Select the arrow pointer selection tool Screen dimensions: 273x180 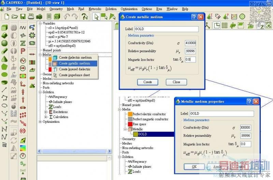tap(96, 17)
